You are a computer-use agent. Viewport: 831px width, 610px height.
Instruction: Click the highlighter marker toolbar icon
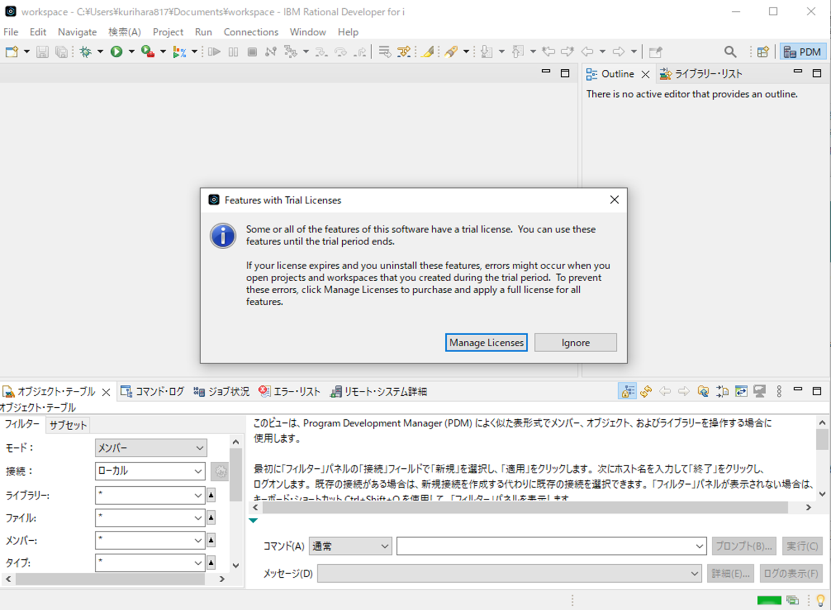(428, 52)
